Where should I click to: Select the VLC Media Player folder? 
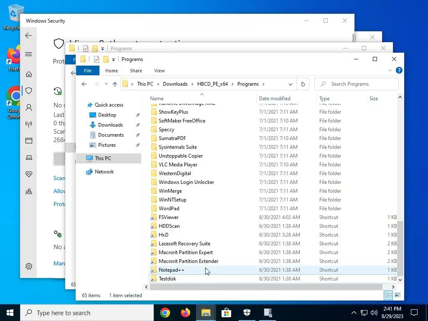(178, 165)
